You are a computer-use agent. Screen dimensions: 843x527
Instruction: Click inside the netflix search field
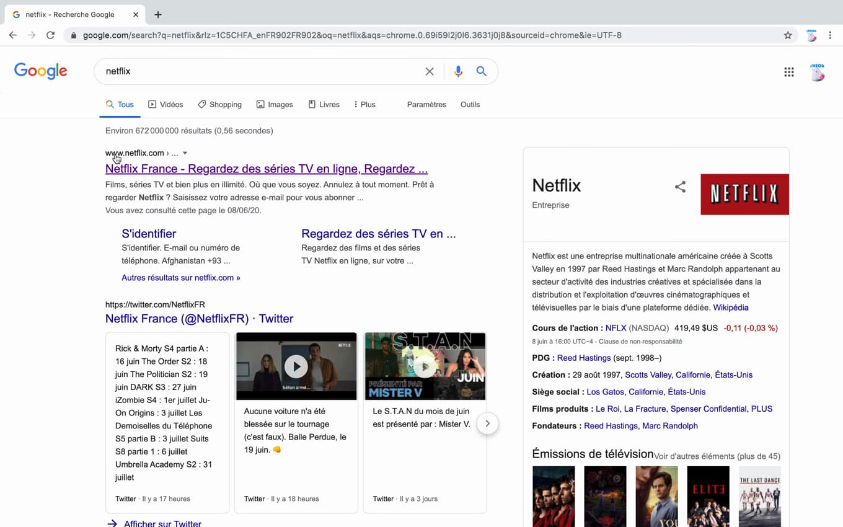(x=260, y=71)
